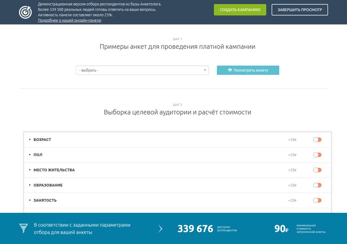Click the Посмотреть анкету button
The image size is (347, 244).
248,70
